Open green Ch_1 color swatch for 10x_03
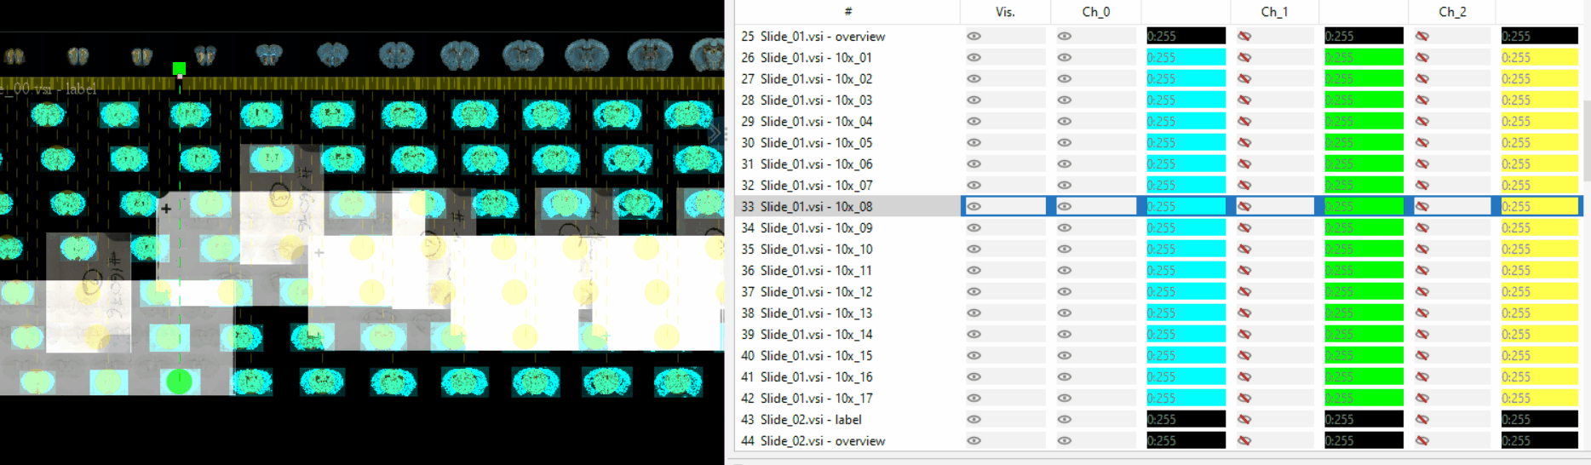This screenshot has height=465, width=1591. tap(1364, 100)
